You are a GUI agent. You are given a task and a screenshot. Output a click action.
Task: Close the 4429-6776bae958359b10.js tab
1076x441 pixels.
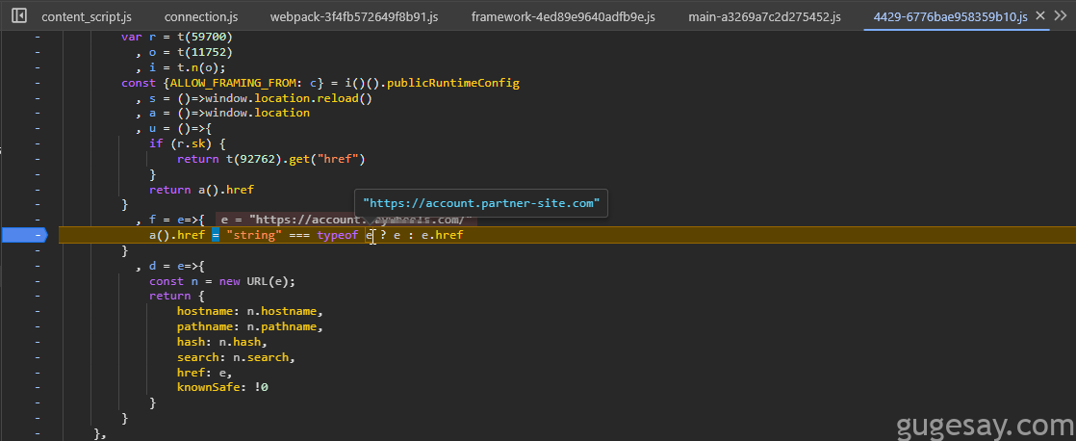pyautogui.click(x=1040, y=15)
